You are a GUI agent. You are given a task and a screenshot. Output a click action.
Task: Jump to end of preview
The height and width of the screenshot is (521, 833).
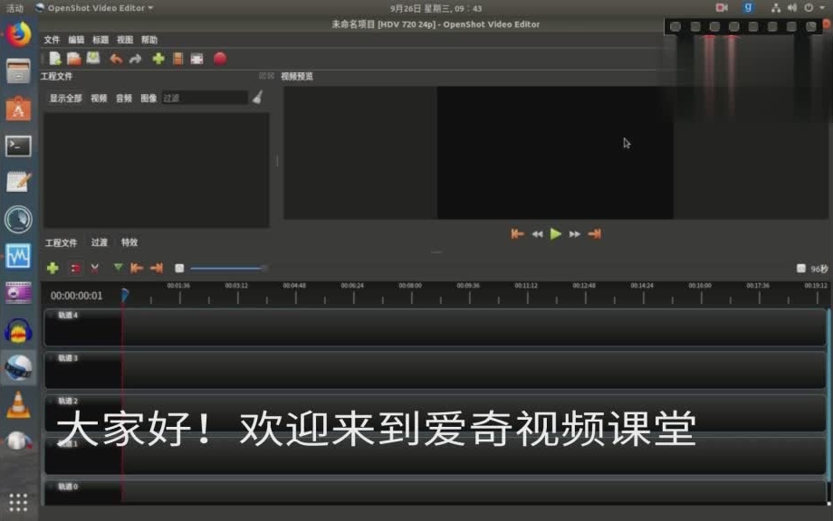595,234
